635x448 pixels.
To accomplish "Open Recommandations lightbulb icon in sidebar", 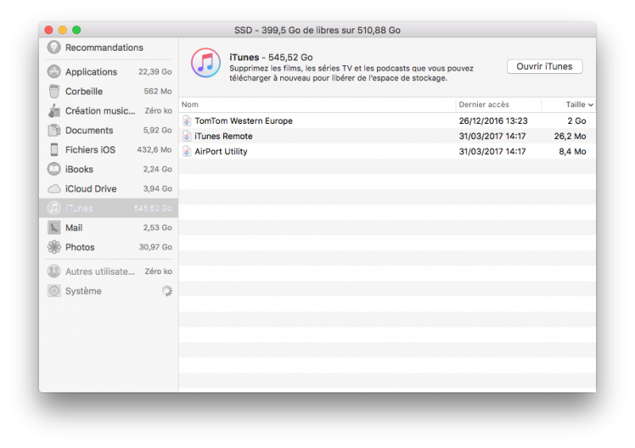I will tap(54, 48).
